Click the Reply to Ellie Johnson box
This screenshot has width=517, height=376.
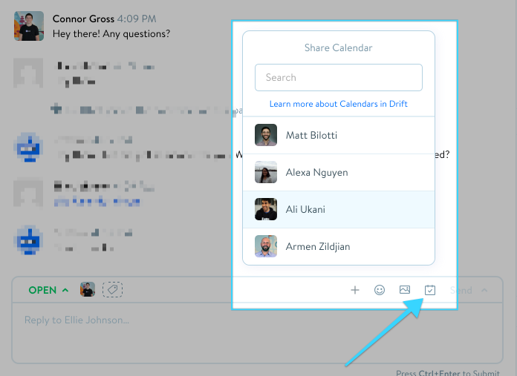[257, 332]
